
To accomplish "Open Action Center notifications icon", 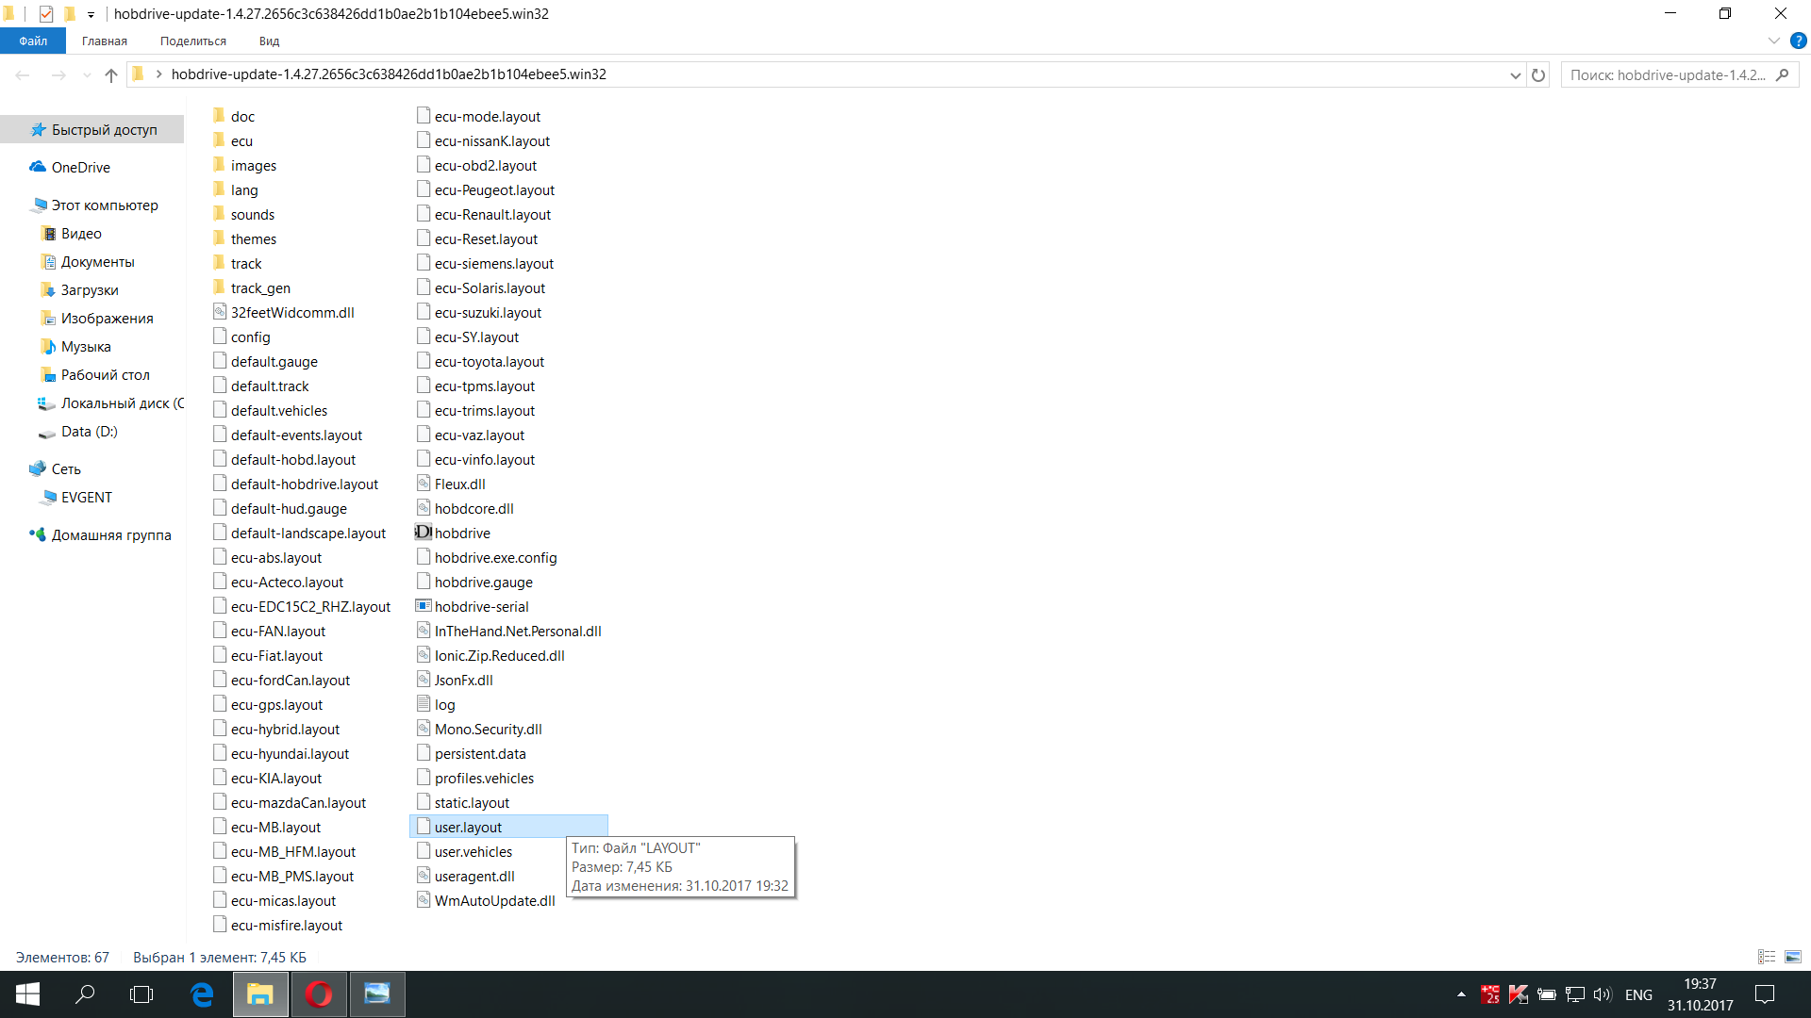I will 1765,994.
